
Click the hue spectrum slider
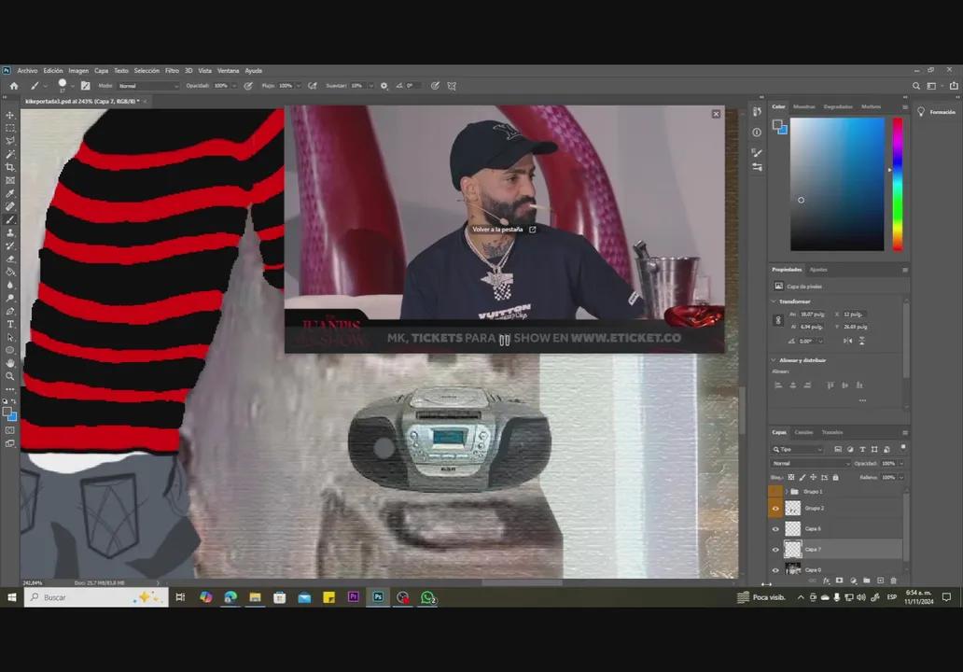(898, 184)
